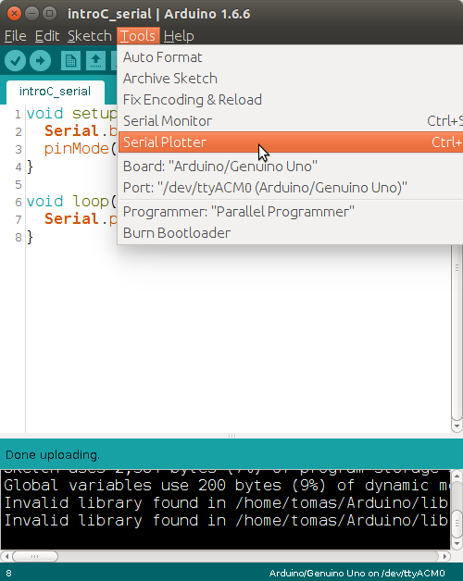463x581 pixels.
Task: Open the Sketch menu
Action: click(90, 36)
